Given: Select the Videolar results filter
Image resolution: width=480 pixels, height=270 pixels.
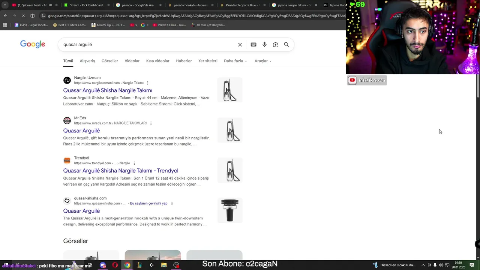Looking at the screenshot, I should coord(132,61).
